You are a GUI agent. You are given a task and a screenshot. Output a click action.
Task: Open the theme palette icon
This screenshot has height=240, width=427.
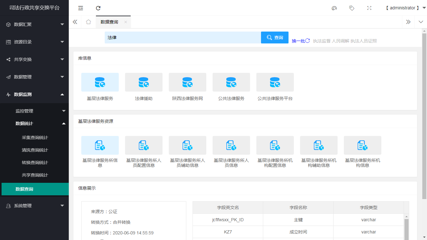point(334,8)
